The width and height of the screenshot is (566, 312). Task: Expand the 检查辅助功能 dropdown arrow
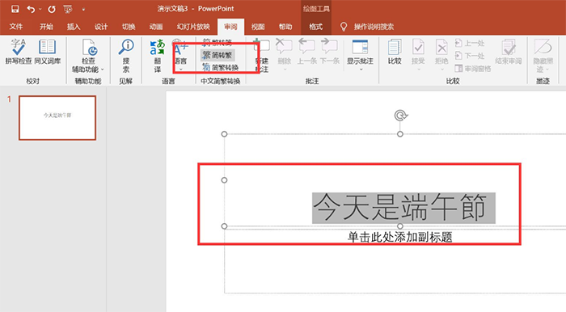pyautogui.click(x=102, y=69)
